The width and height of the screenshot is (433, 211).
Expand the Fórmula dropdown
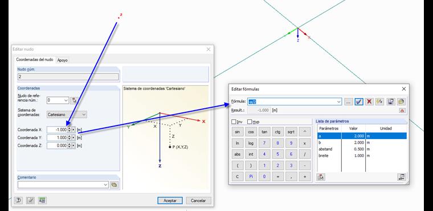tap(339, 102)
